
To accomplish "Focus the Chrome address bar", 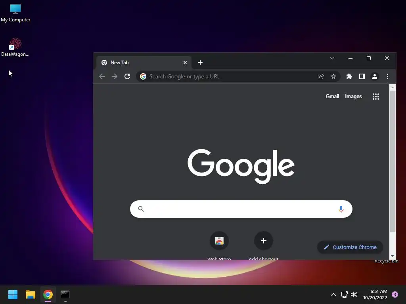I will [x=238, y=76].
